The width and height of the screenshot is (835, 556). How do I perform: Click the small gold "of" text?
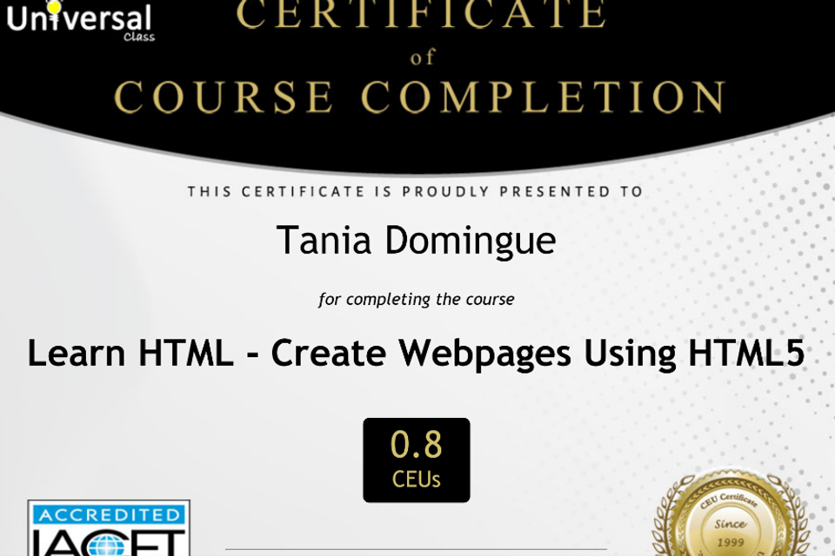pyautogui.click(x=421, y=57)
